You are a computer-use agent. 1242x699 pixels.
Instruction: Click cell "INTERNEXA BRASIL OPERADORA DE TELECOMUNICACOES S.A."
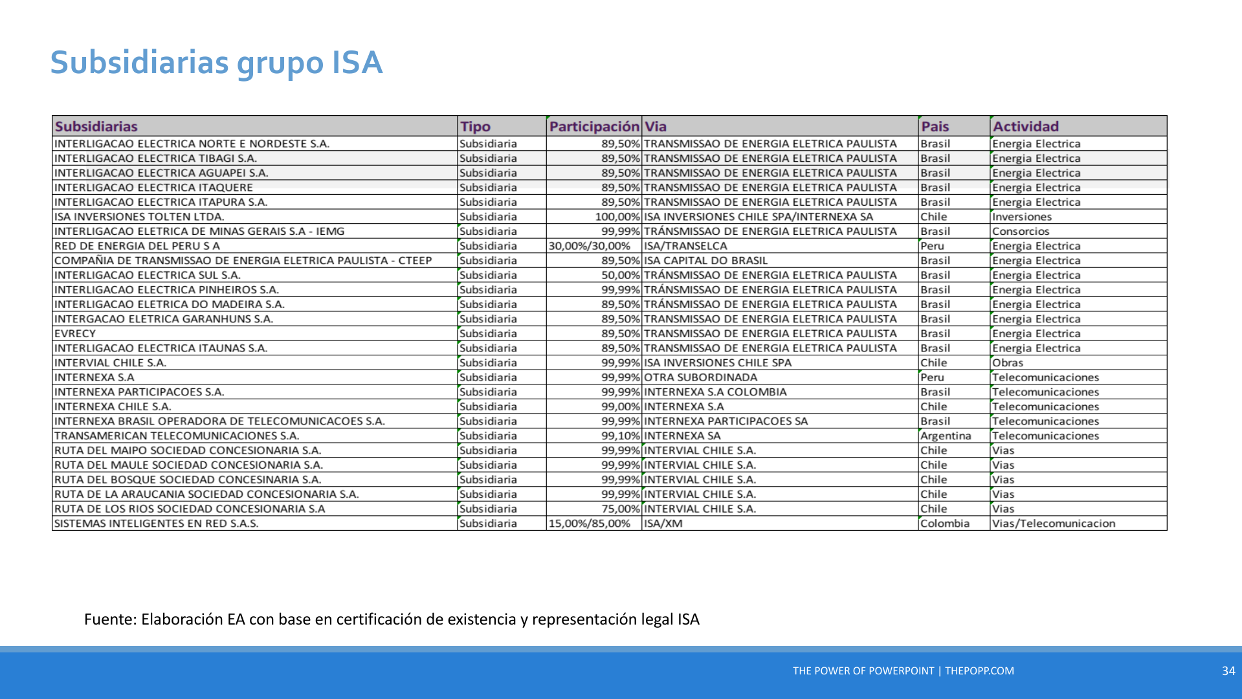(255, 421)
